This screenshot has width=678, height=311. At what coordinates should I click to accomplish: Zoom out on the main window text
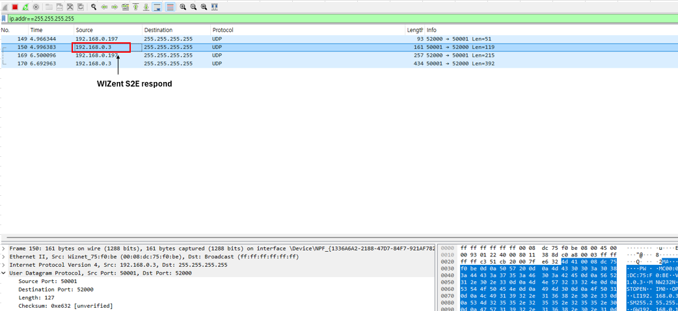193,7
